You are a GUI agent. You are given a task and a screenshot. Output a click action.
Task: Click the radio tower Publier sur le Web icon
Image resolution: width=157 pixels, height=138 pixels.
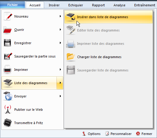[8, 110]
